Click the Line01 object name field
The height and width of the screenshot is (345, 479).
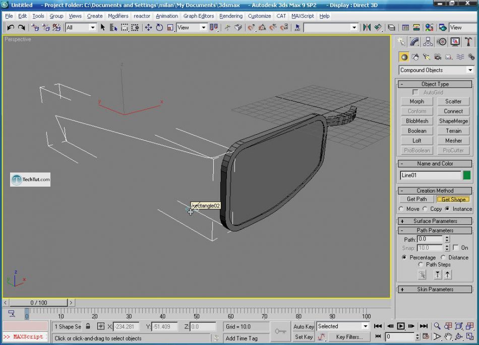pos(431,175)
